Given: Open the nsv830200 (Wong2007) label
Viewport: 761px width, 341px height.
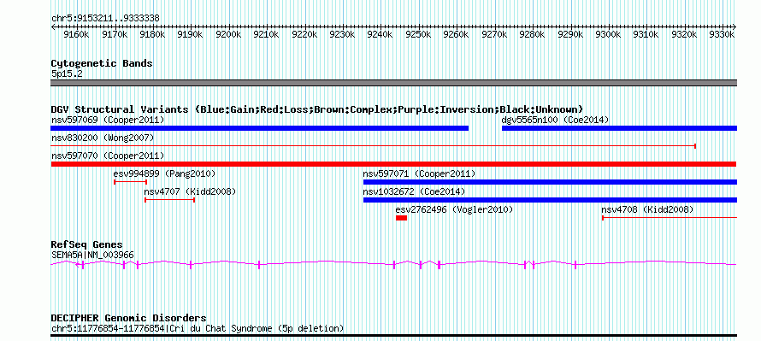Looking at the screenshot, I should click(x=103, y=138).
